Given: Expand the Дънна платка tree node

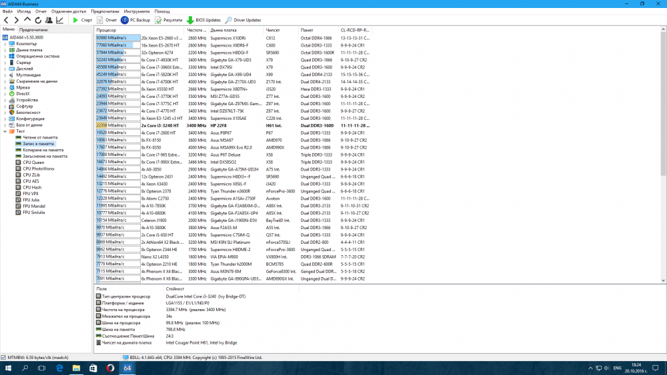Looking at the screenshot, I should click(5, 50).
